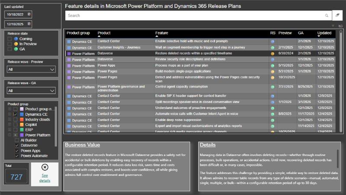Viewport: 346px width, 195px height.
Task: Click the circled X icon above See details
Action: tap(45, 167)
